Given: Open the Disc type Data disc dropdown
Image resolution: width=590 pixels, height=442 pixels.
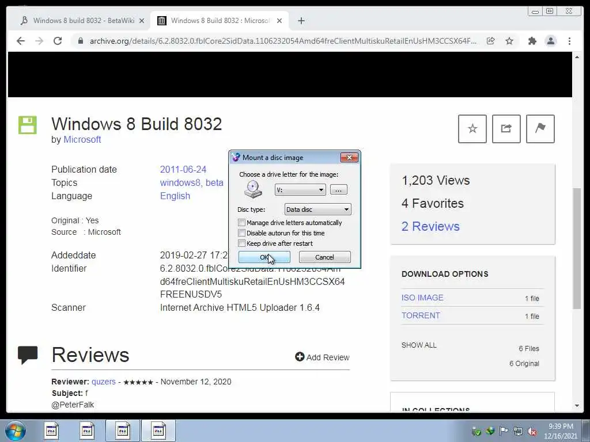Looking at the screenshot, I should pyautogui.click(x=317, y=209).
